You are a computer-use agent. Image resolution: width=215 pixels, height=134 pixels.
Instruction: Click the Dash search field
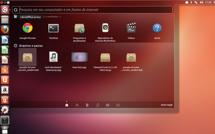[x=92, y=10]
